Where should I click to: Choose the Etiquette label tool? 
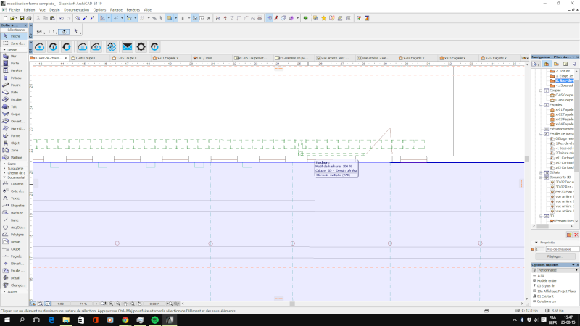14,206
